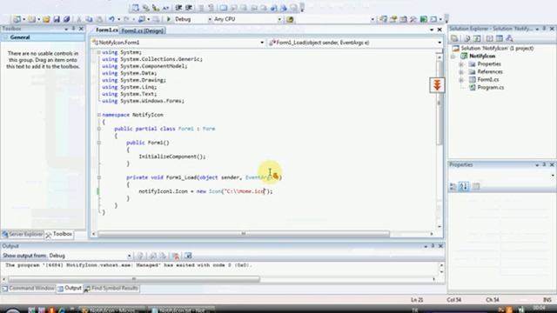Click the editor vertical scrollbar thumb

439,103
